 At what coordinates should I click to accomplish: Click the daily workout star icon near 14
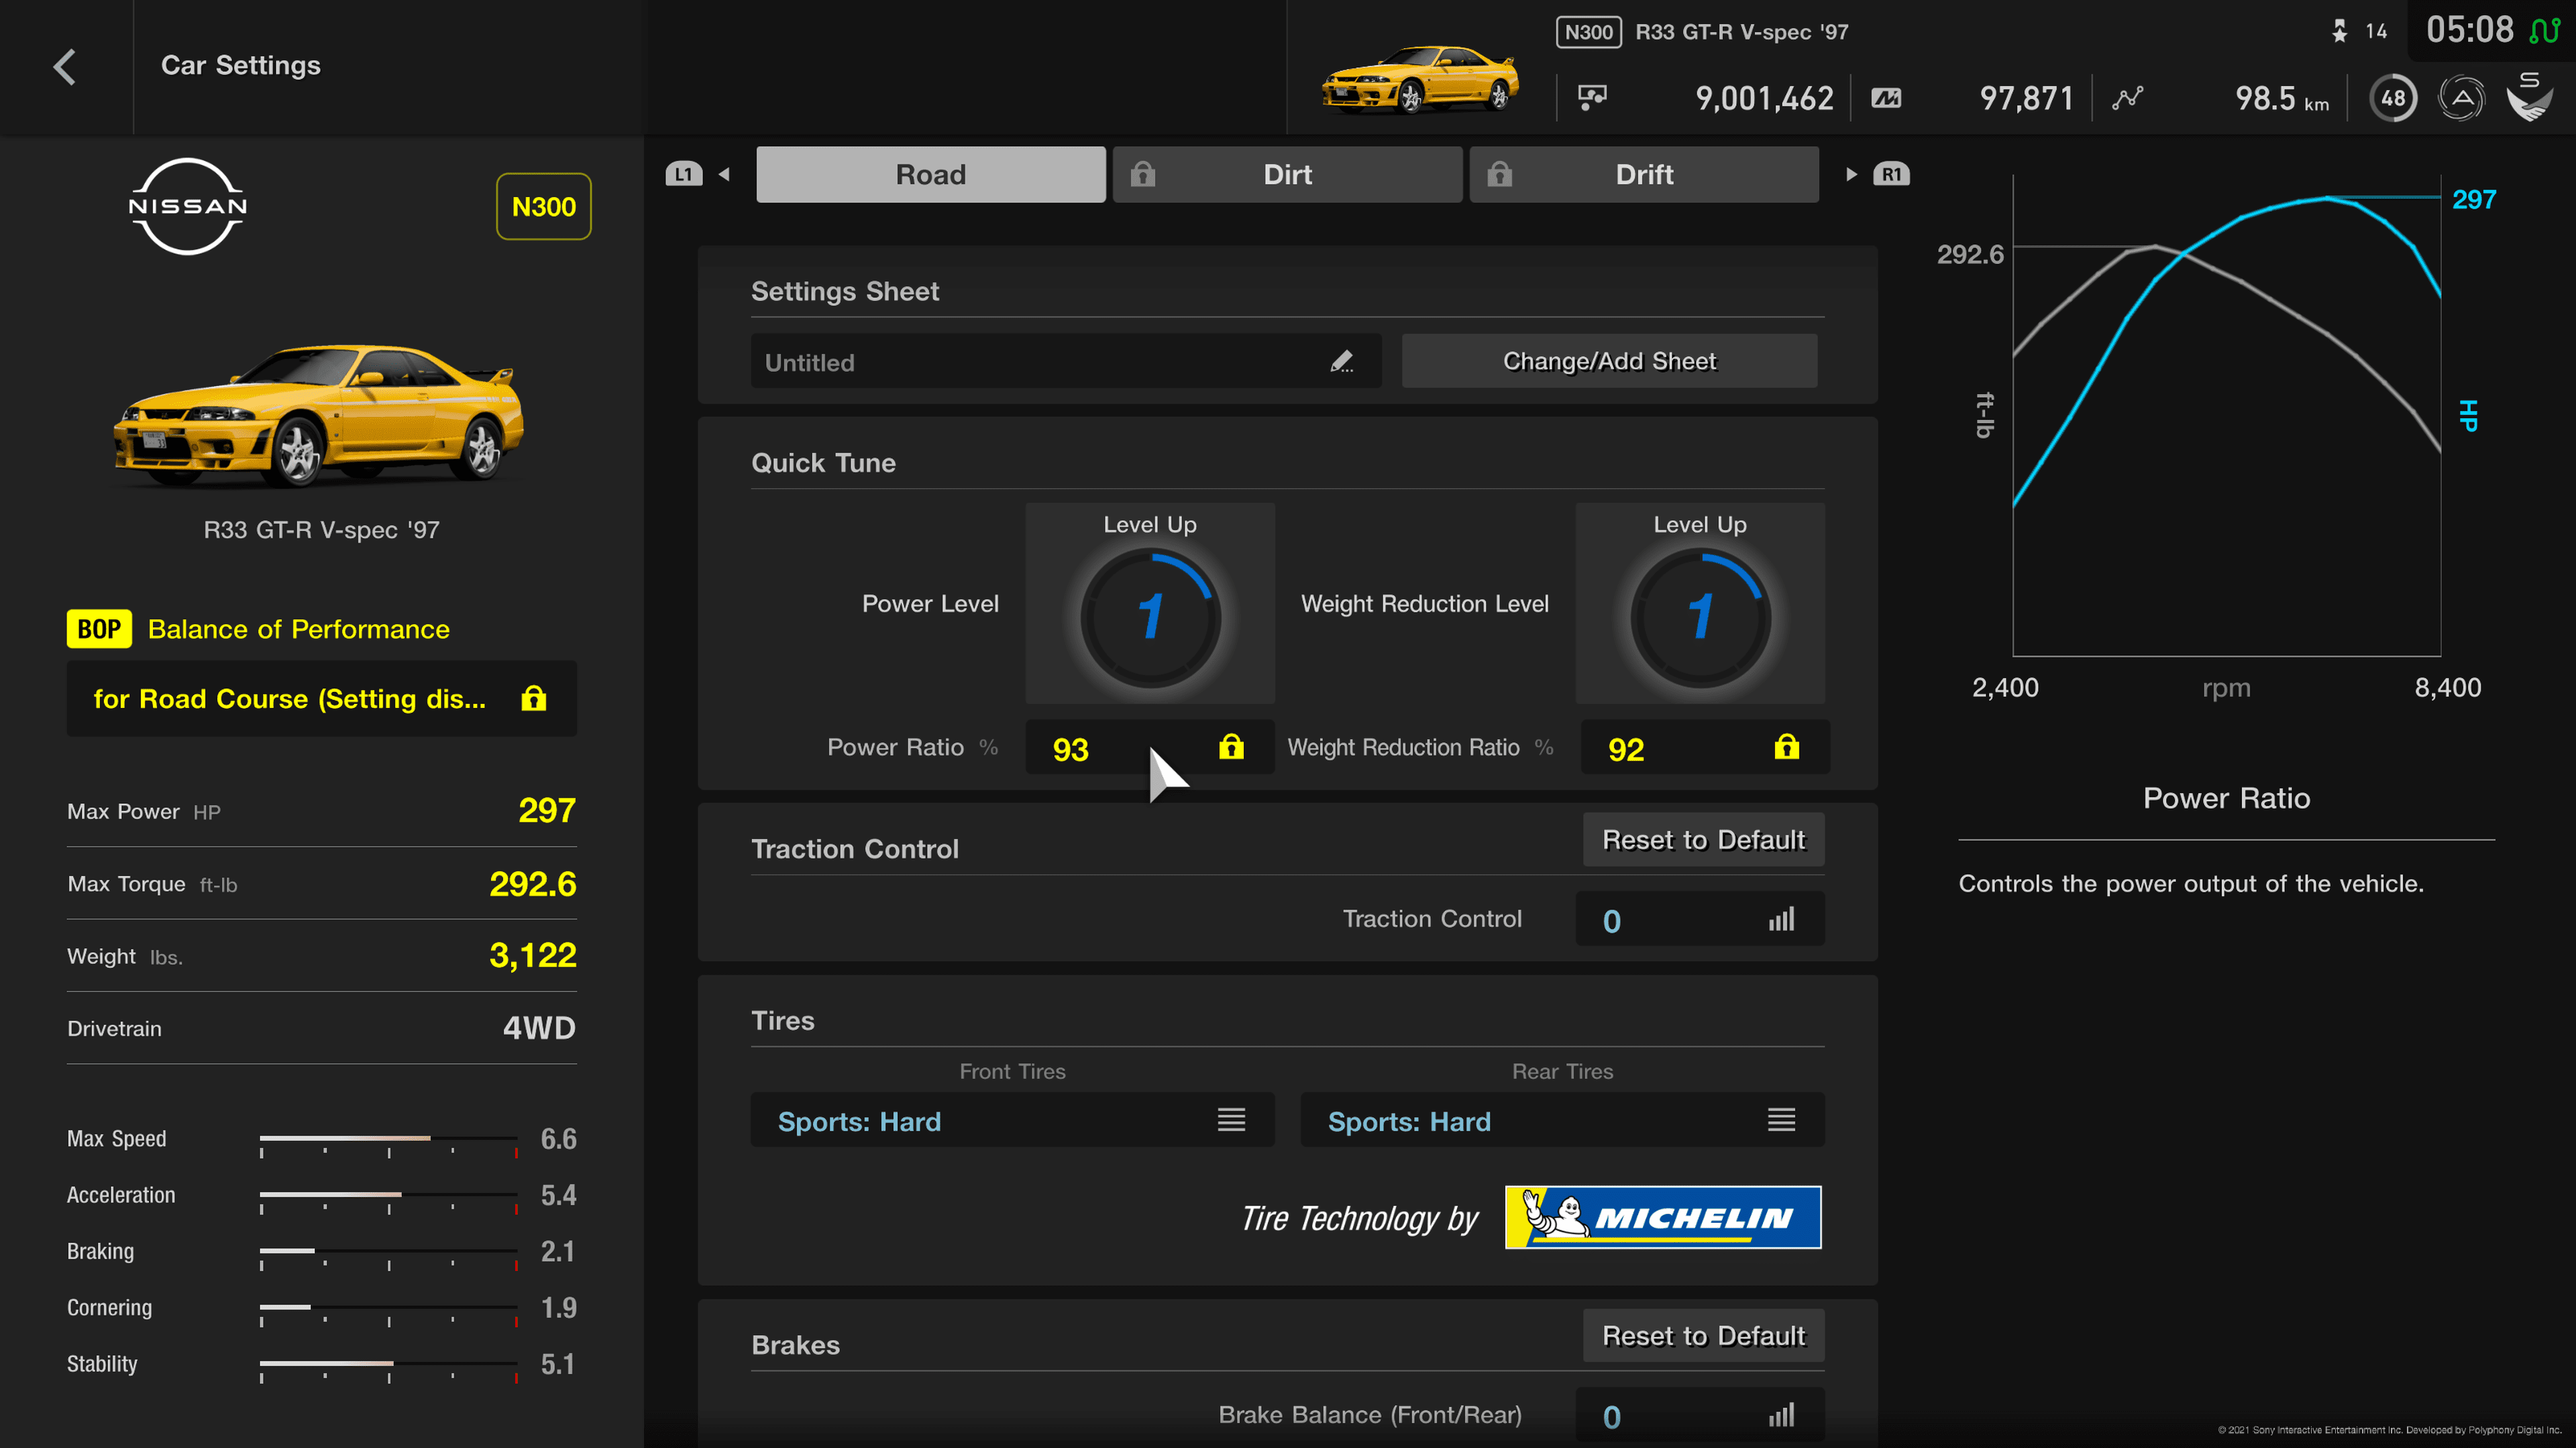click(x=2339, y=31)
